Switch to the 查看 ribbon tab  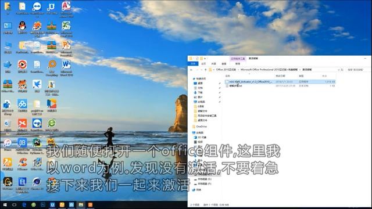tap(224, 64)
